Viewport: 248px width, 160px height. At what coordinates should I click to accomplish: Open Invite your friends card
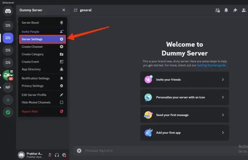[184, 80]
